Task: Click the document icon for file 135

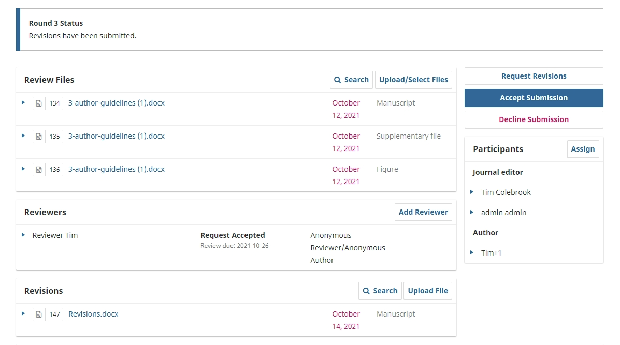Action: 39,137
